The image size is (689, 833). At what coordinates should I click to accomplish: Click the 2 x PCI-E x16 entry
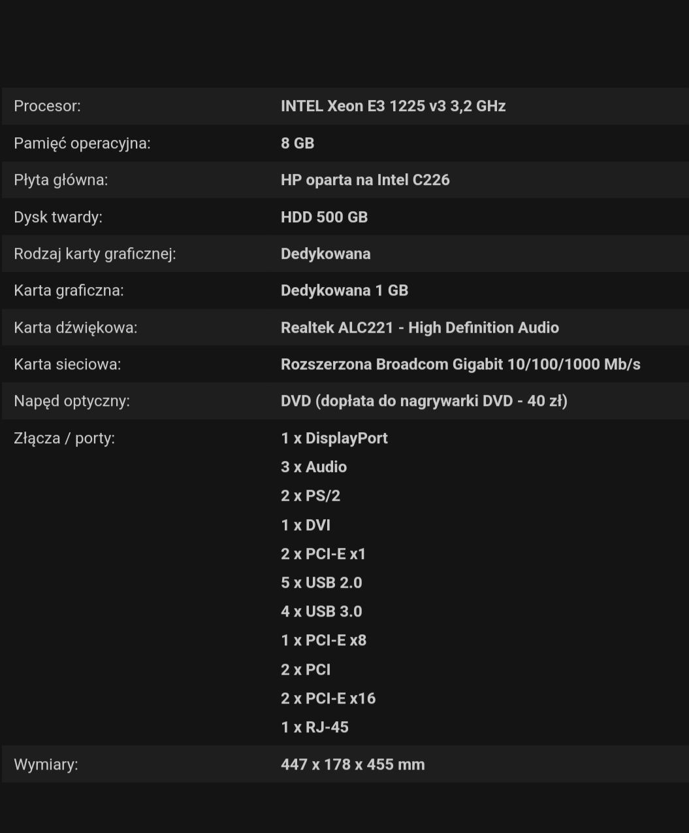click(x=328, y=698)
